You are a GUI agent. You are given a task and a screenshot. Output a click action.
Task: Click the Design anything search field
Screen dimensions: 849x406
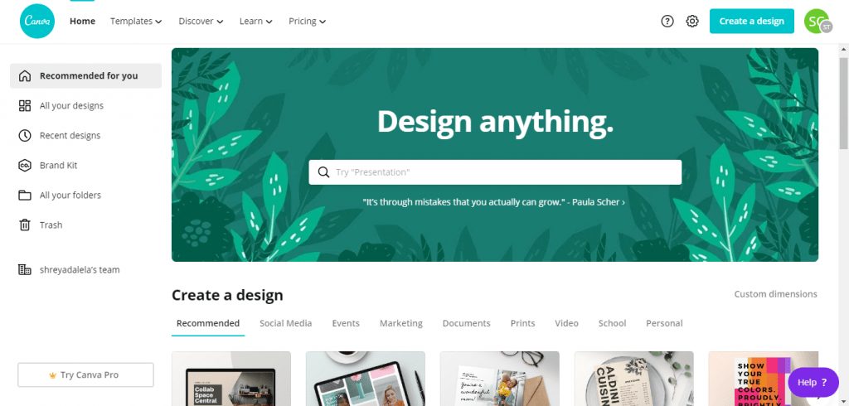tap(495, 172)
